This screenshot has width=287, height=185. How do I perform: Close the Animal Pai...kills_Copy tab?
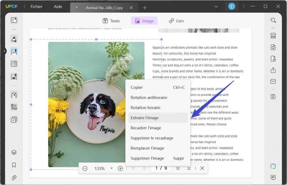point(131,8)
